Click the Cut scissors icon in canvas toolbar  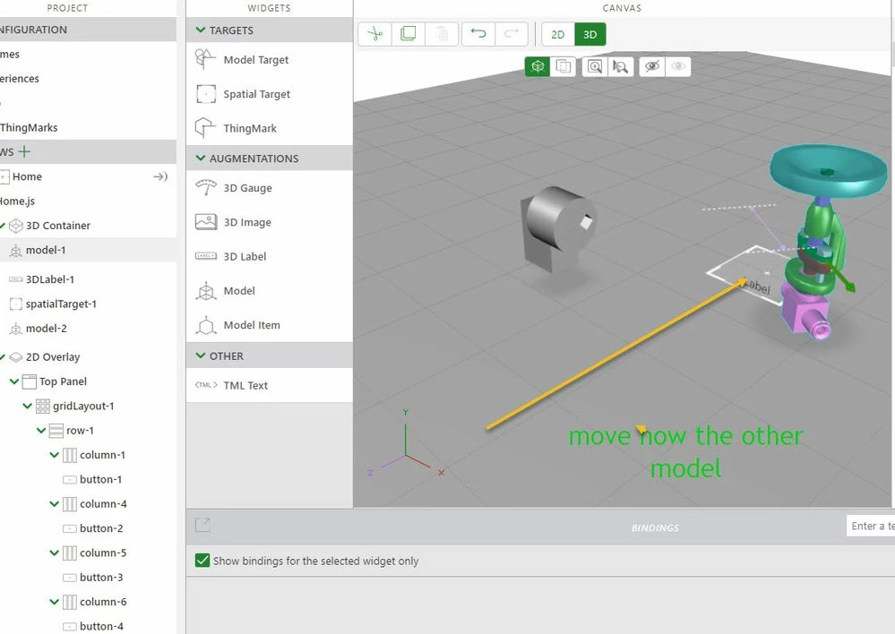click(x=375, y=34)
